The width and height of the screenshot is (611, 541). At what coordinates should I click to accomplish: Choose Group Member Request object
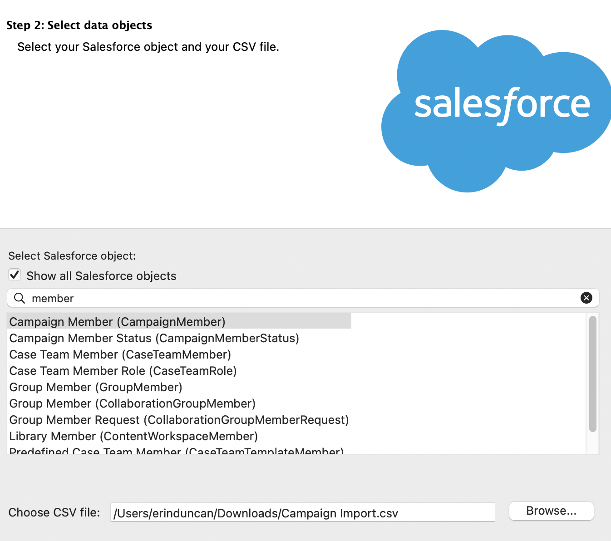[x=179, y=420]
